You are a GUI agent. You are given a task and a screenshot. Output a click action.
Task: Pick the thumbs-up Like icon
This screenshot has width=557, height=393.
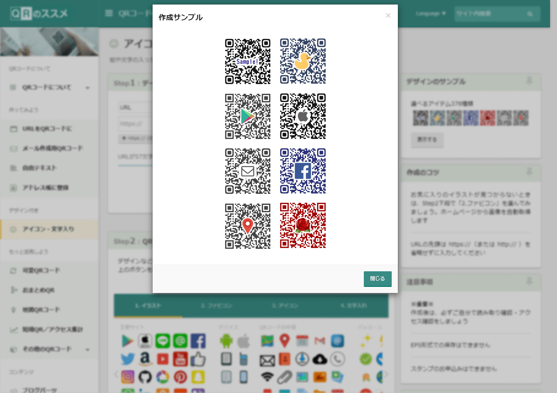tap(198, 359)
